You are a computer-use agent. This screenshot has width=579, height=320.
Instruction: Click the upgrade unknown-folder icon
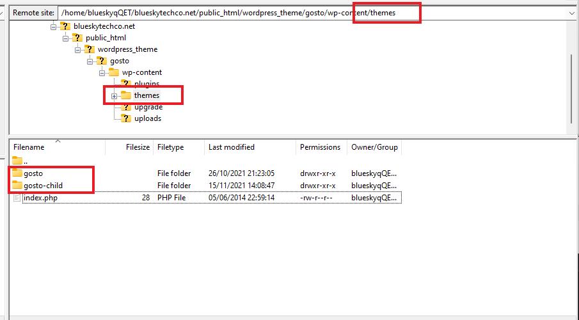pyautogui.click(x=126, y=107)
